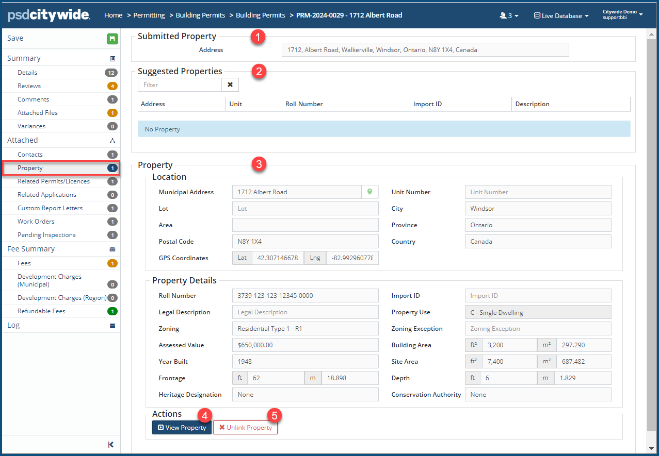Click the Summary section list icon

tap(112, 59)
